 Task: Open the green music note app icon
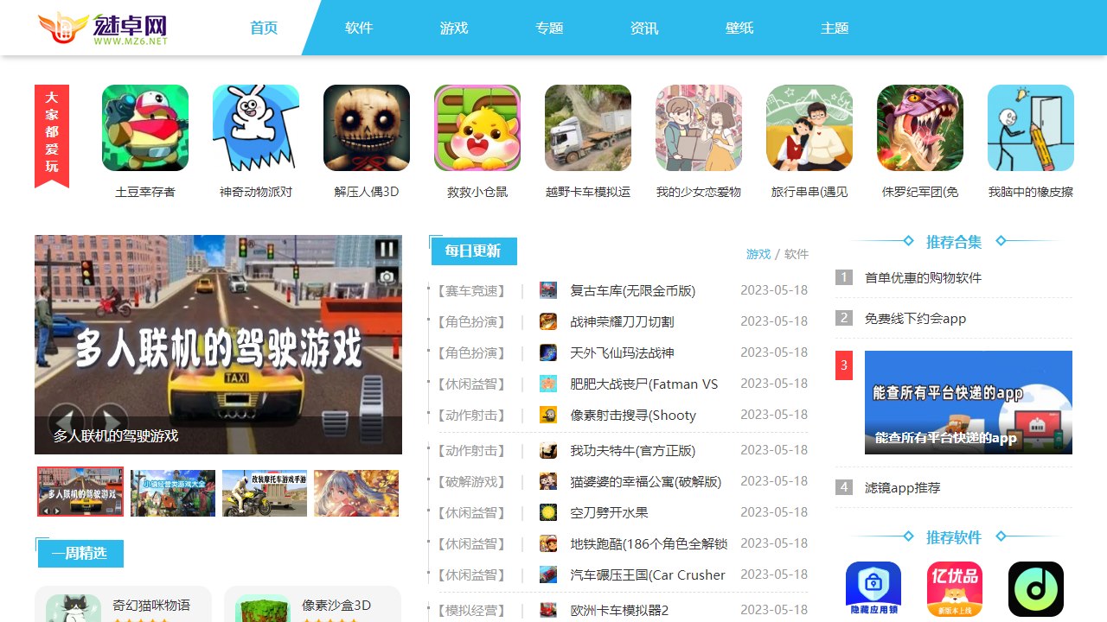pyautogui.click(x=1036, y=589)
